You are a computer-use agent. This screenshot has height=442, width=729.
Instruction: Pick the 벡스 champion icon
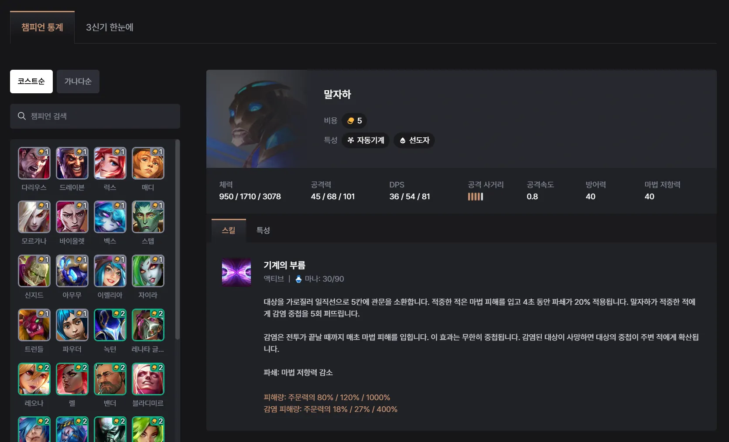click(110, 217)
